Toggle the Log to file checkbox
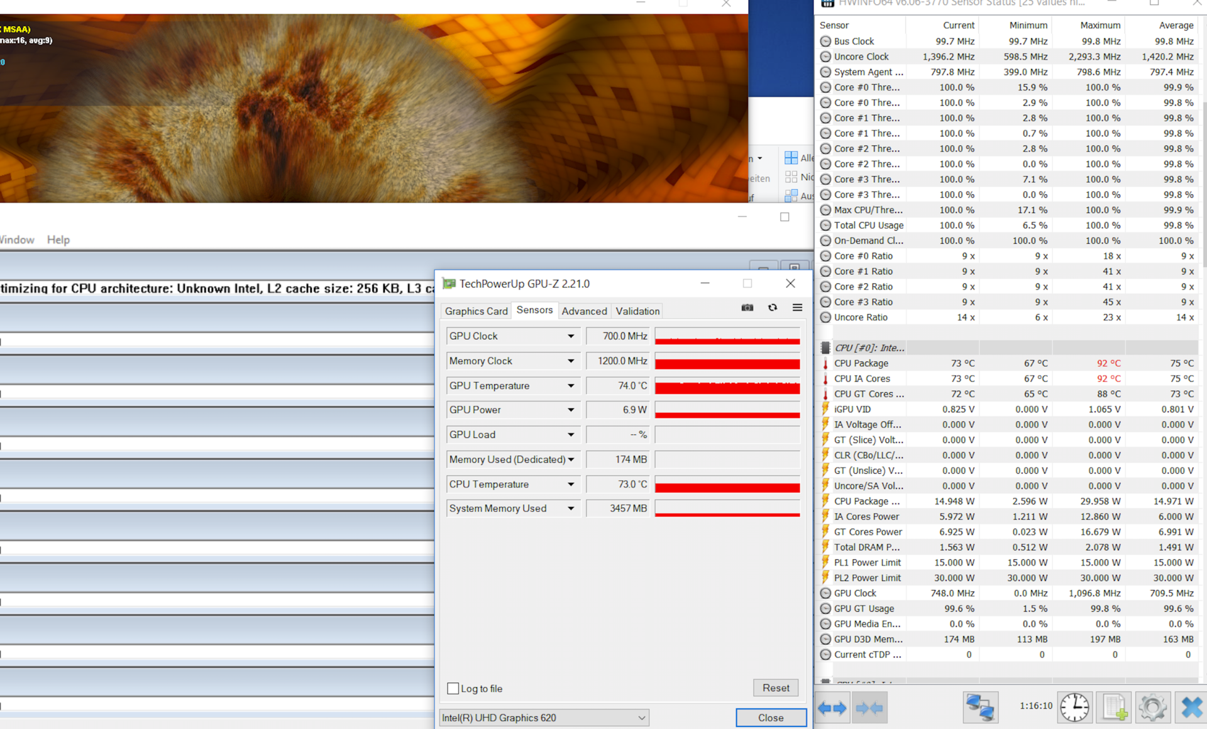 point(453,688)
